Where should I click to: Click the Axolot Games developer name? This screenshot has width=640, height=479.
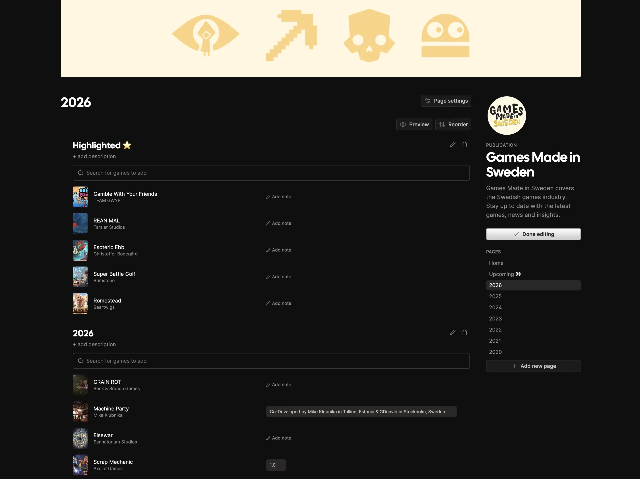click(x=108, y=469)
